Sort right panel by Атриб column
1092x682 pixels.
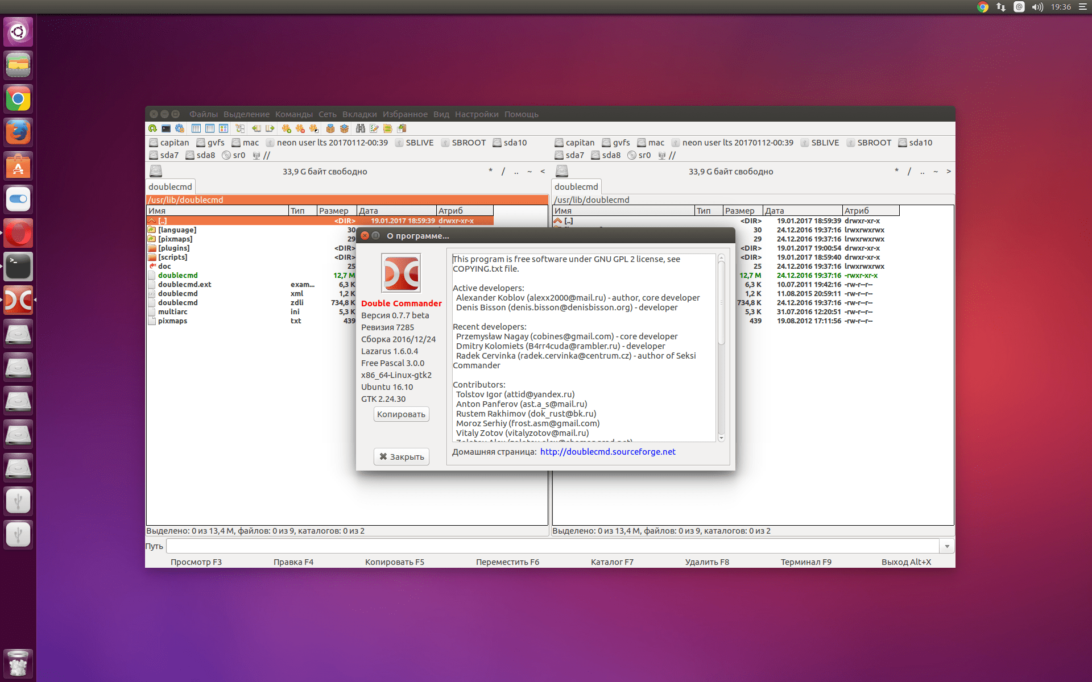tap(871, 211)
